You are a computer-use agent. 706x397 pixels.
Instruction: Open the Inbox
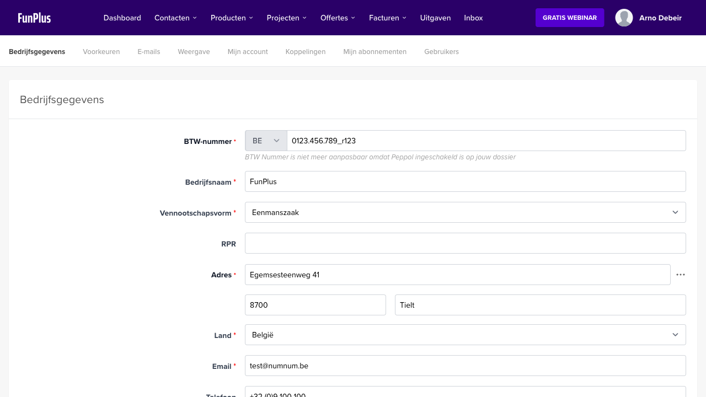pos(473,18)
